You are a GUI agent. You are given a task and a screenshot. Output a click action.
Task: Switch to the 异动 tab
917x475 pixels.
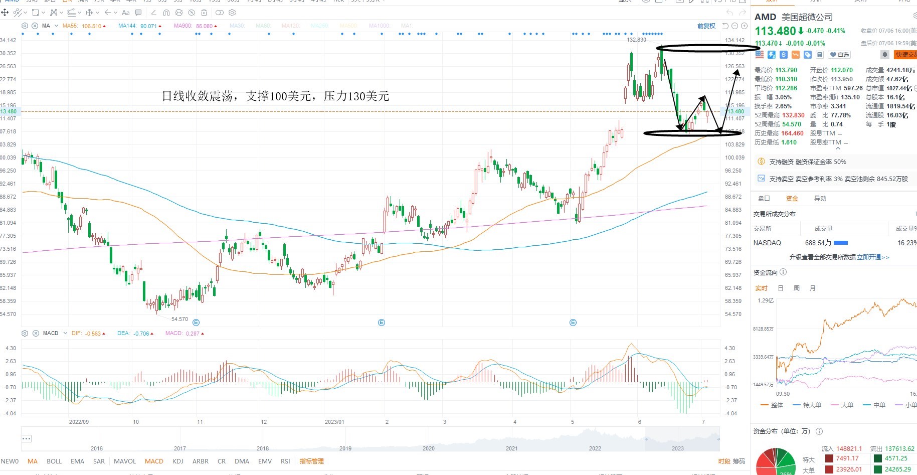pyautogui.click(x=820, y=199)
